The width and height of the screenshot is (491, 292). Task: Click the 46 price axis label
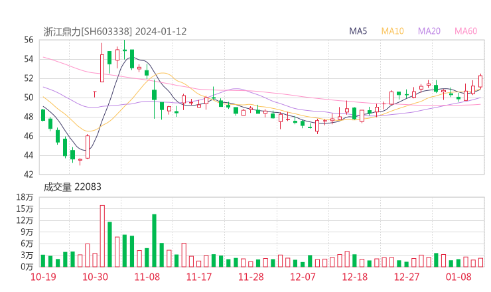pos(29,136)
